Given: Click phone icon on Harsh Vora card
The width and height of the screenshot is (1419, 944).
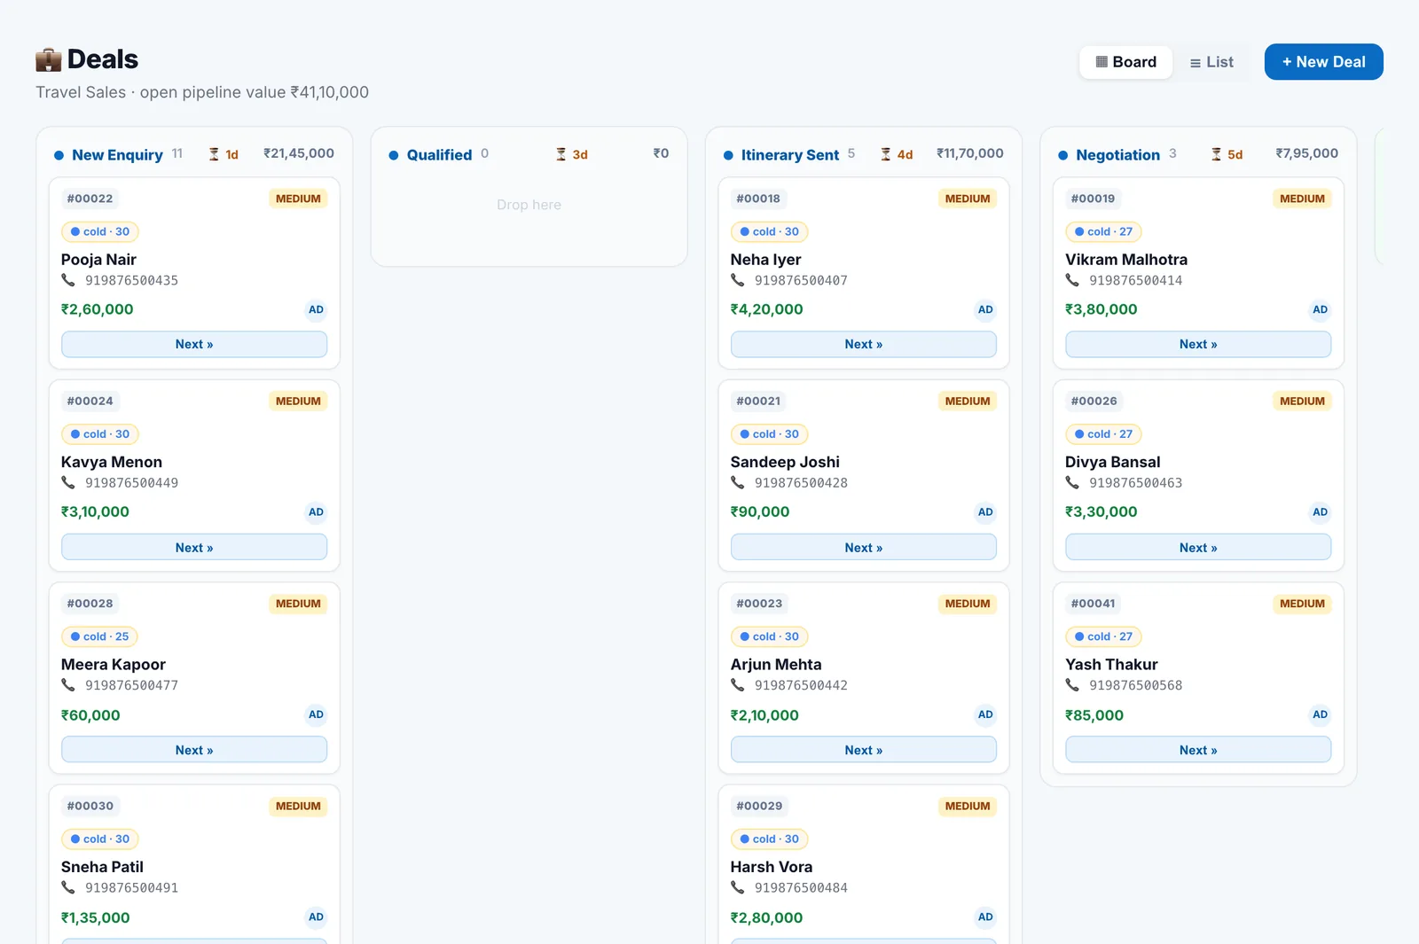Looking at the screenshot, I should (738, 887).
